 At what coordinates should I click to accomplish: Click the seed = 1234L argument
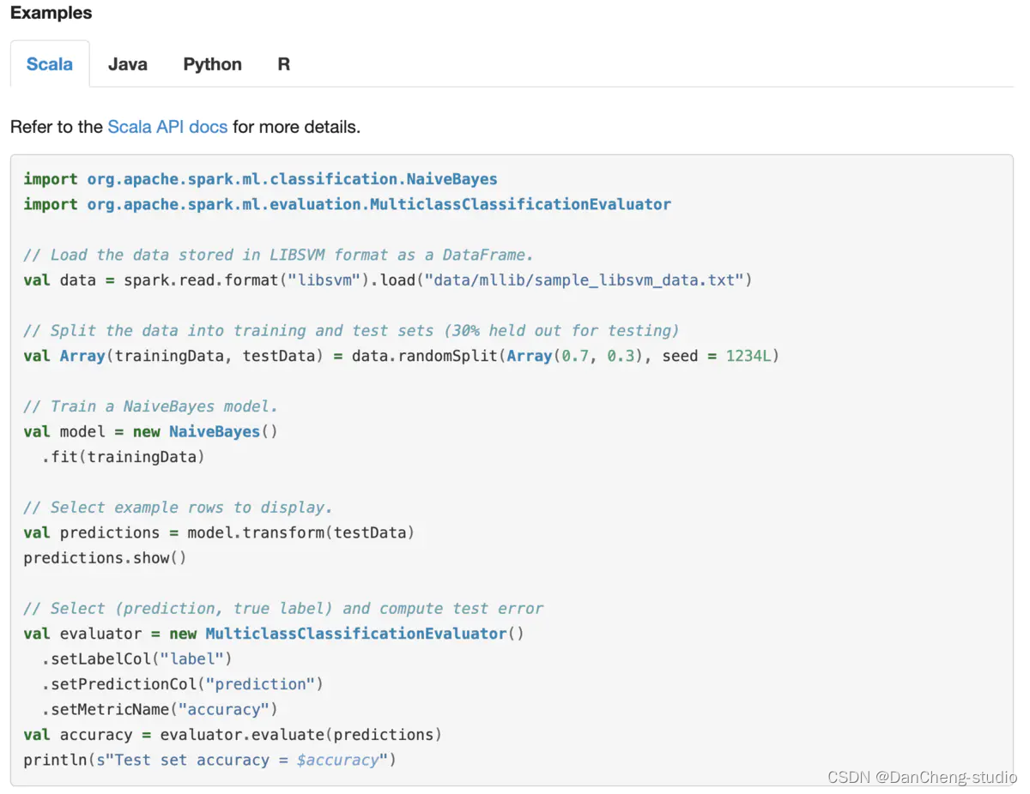point(716,356)
